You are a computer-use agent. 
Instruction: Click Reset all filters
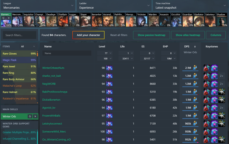119,35
